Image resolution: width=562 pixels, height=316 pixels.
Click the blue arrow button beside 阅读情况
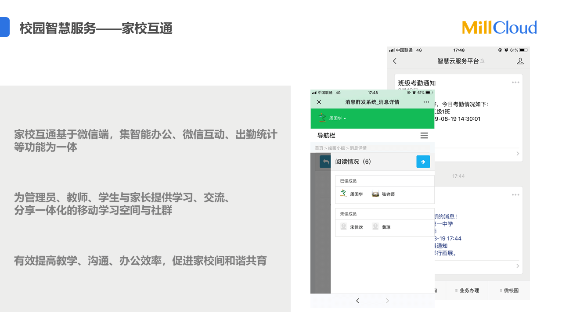pos(423,162)
